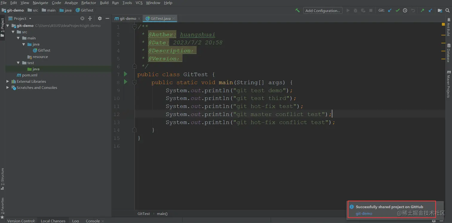The width and height of the screenshot is (452, 223).
Task: Open the Maven Projects side tool window
Action: pyautogui.click(x=449, y=84)
